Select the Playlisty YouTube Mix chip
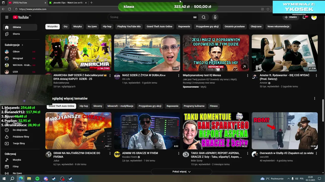The height and width of the screenshot is (182, 325). (129, 27)
